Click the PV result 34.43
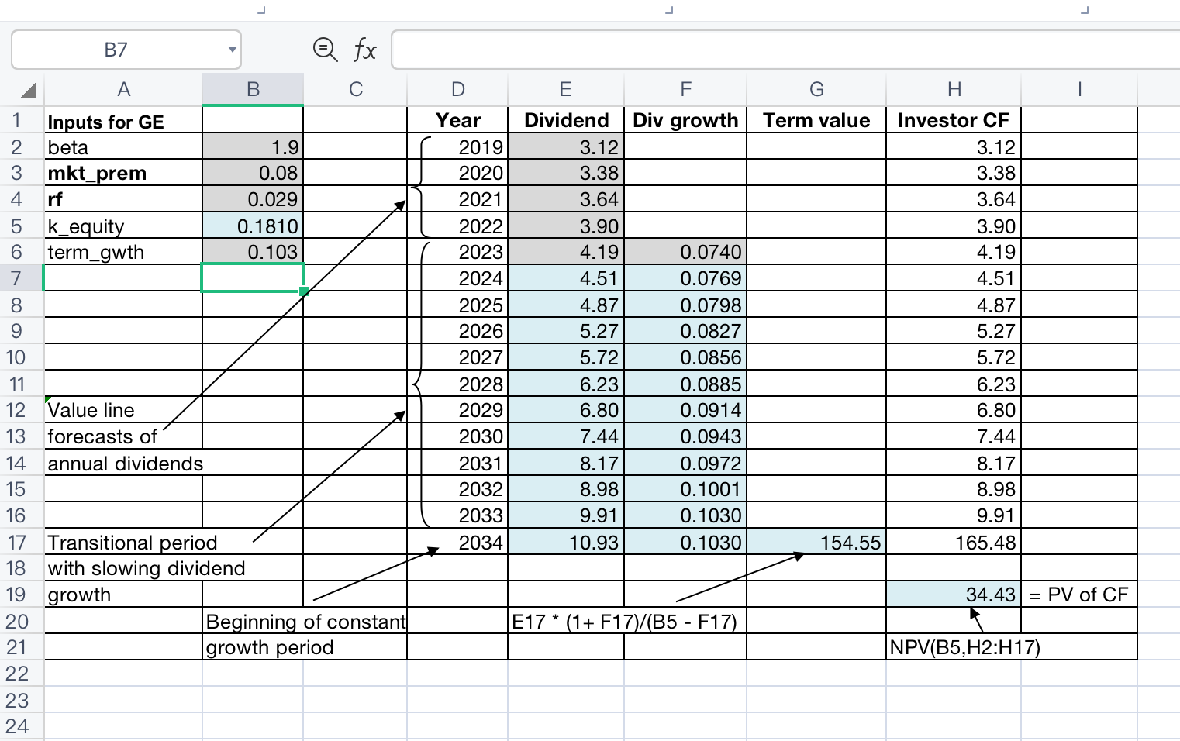The image size is (1180, 741). pyautogui.click(x=954, y=595)
